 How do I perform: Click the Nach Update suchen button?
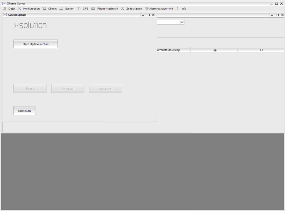click(x=35, y=44)
